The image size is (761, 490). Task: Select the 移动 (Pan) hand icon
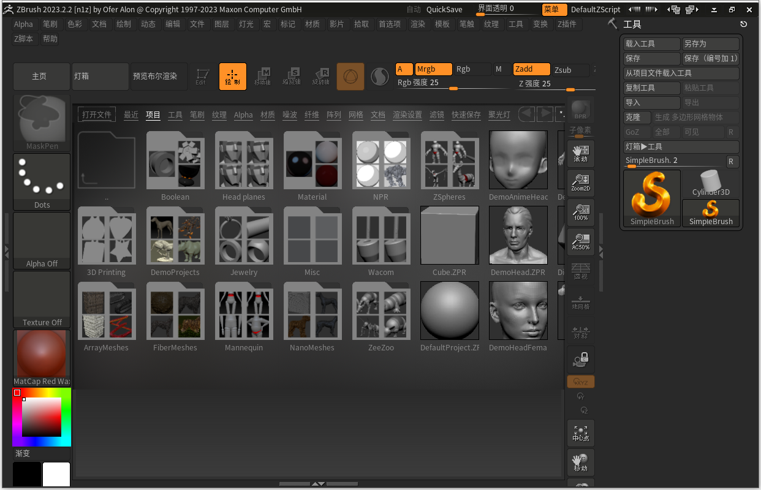coord(580,462)
